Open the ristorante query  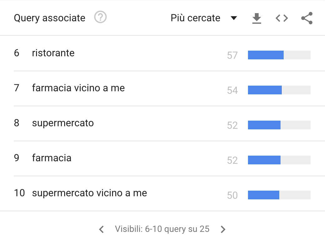point(53,53)
